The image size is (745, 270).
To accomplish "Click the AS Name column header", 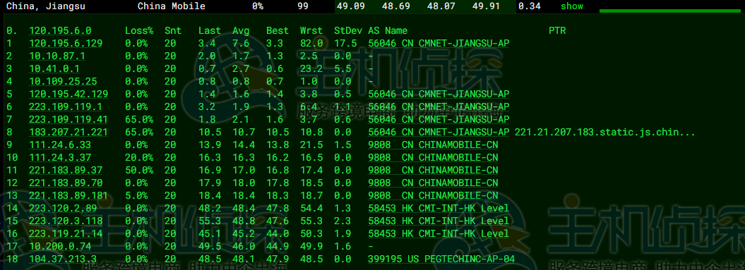I will [387, 30].
